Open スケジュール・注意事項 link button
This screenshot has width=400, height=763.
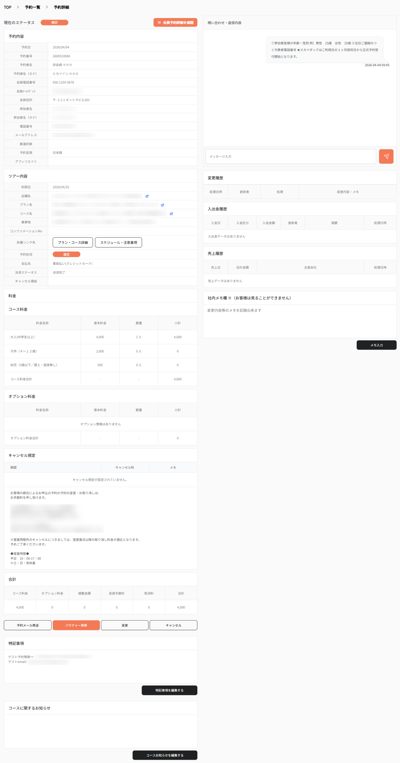point(118,243)
